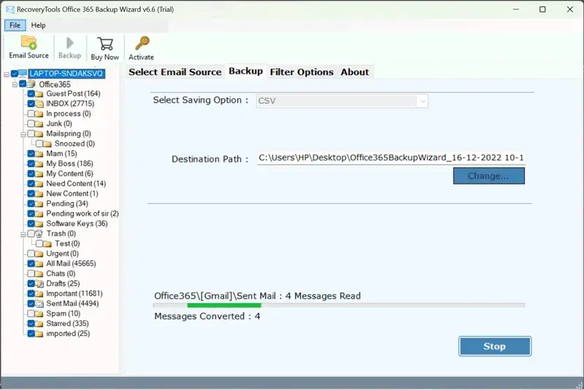Screen dimensions: 584x390
Task: Click the window resize grip corner
Action: (x=580, y=386)
